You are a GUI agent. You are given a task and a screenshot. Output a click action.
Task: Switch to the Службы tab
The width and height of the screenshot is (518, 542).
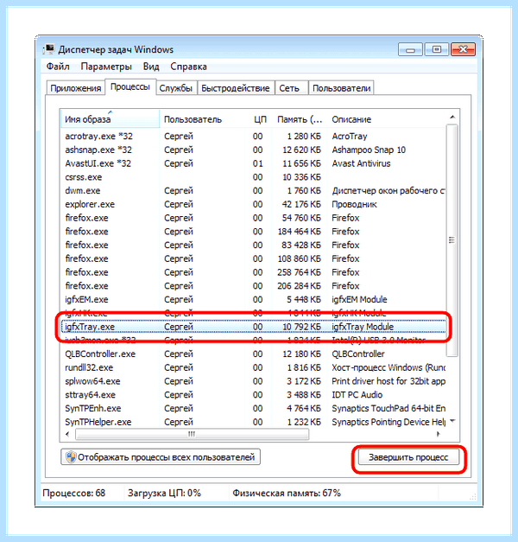(x=176, y=88)
